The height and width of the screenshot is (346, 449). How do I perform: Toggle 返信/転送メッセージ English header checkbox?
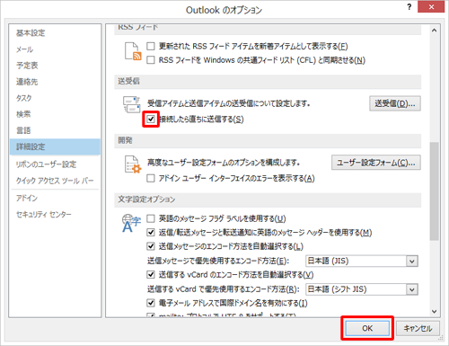click(x=151, y=233)
